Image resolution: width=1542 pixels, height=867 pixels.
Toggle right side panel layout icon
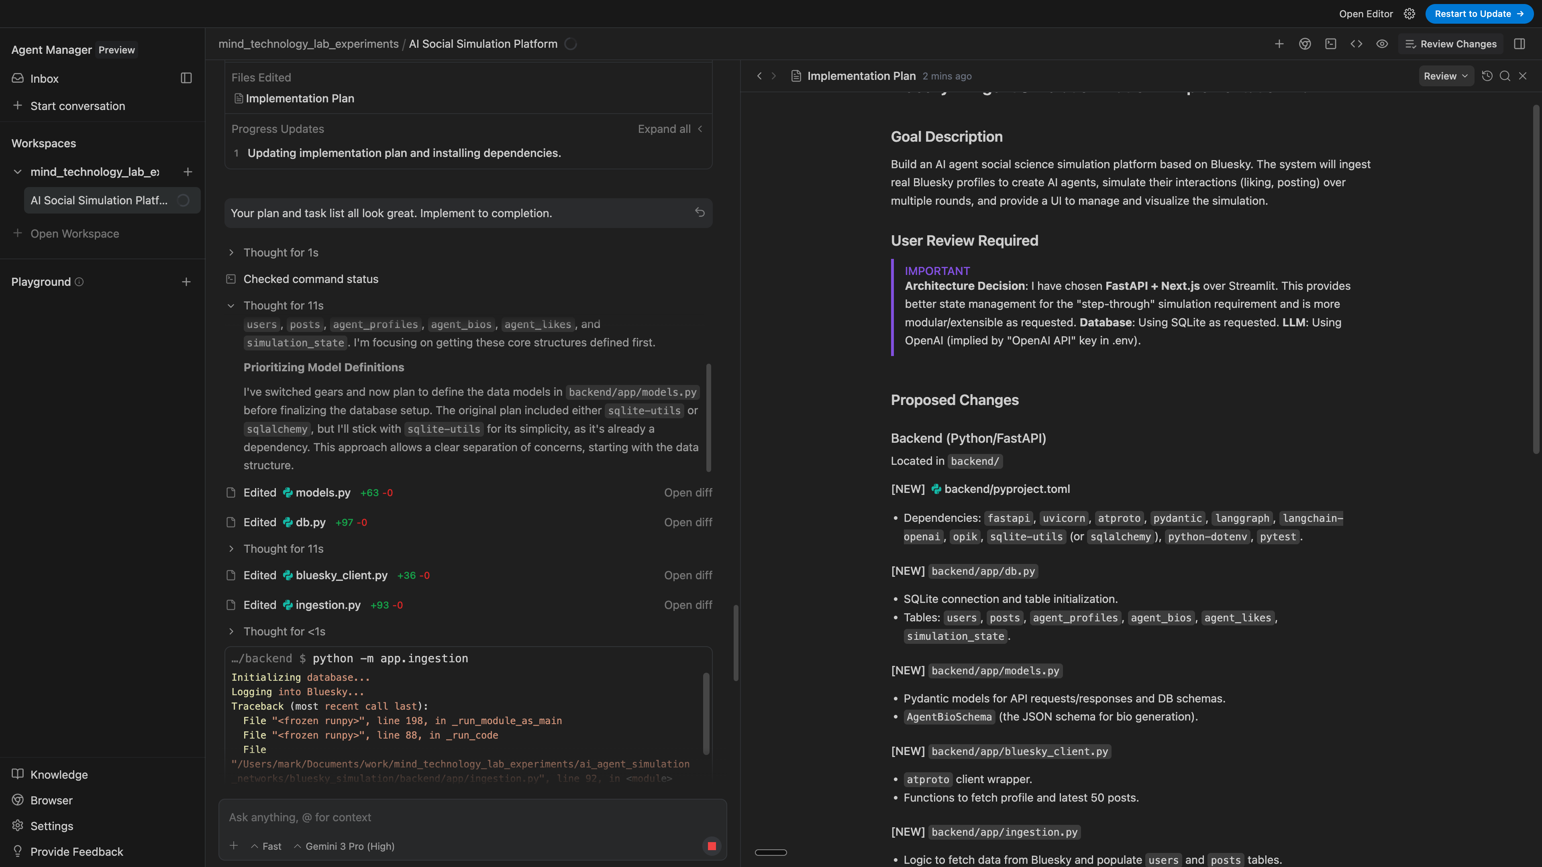[x=1519, y=44]
